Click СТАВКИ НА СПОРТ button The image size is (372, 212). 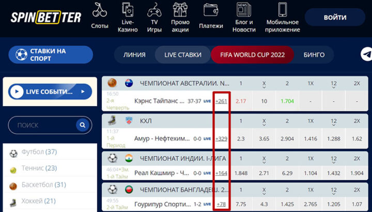[x=51, y=55]
